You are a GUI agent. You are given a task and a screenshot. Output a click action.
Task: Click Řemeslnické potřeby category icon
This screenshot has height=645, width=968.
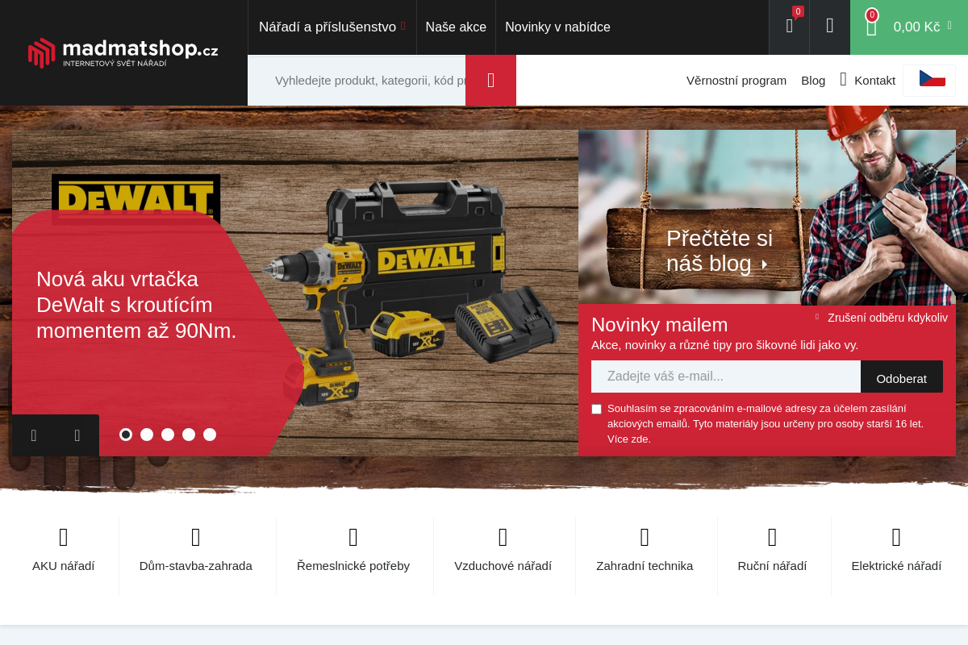coord(353,537)
